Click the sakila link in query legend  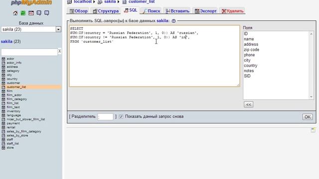point(163,21)
